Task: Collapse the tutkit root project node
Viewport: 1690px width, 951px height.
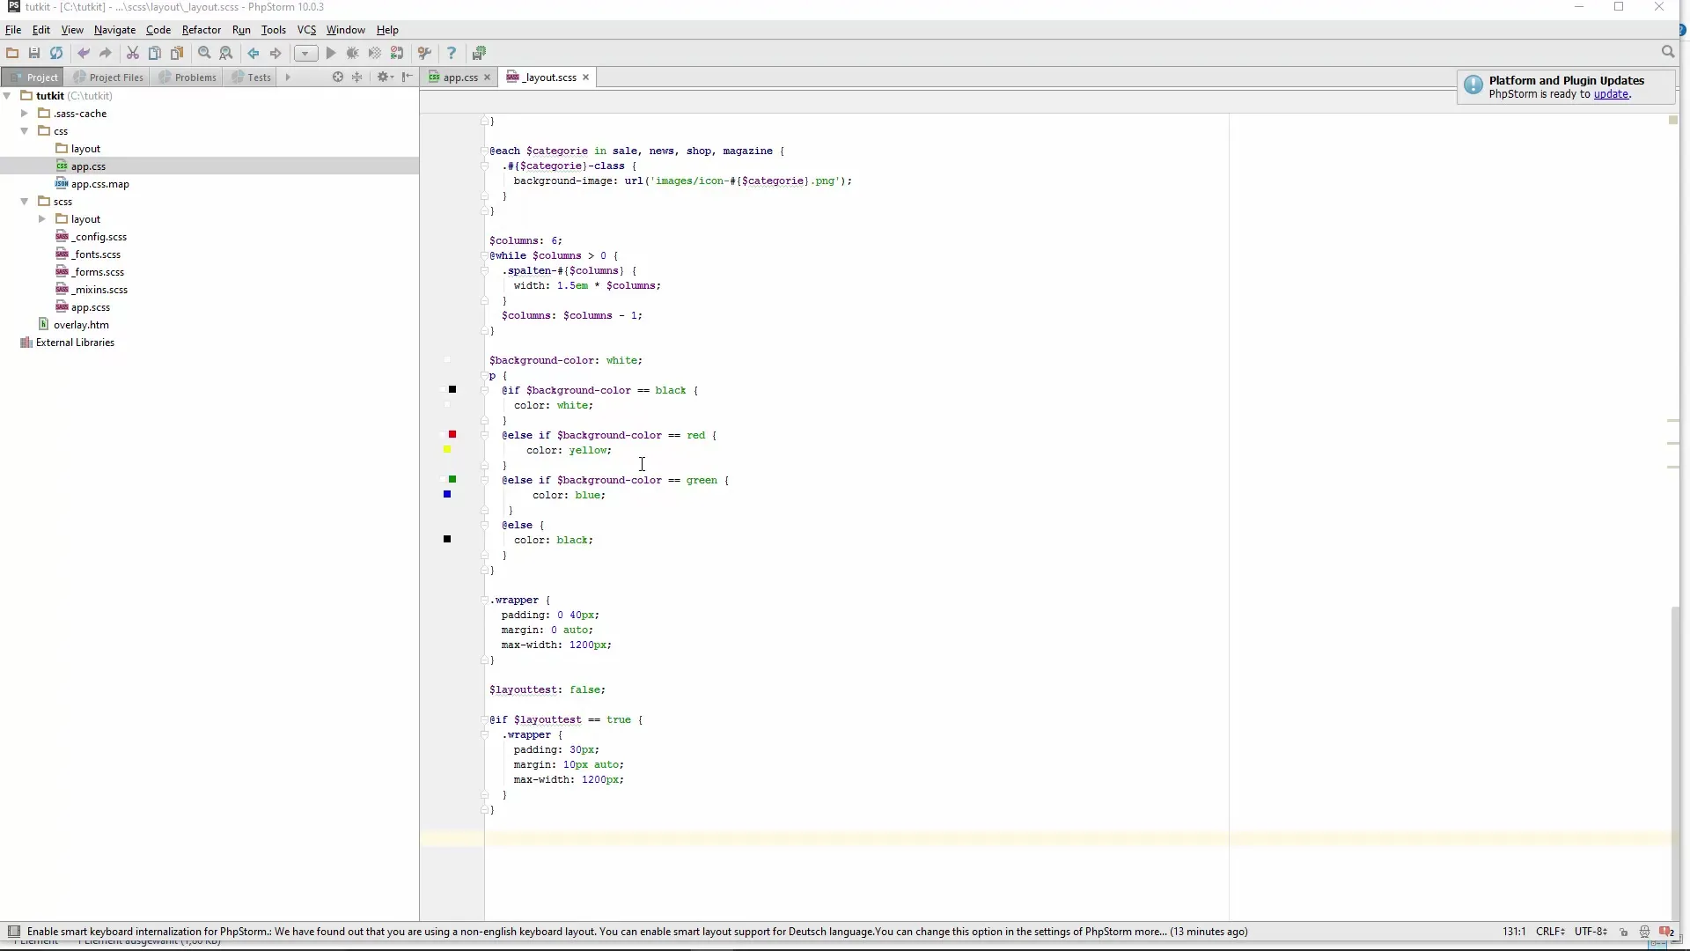Action: tap(7, 96)
